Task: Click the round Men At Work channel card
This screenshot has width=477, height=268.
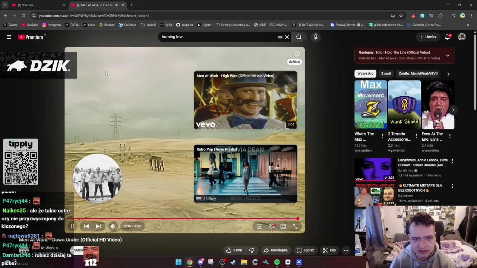Action: (97, 178)
